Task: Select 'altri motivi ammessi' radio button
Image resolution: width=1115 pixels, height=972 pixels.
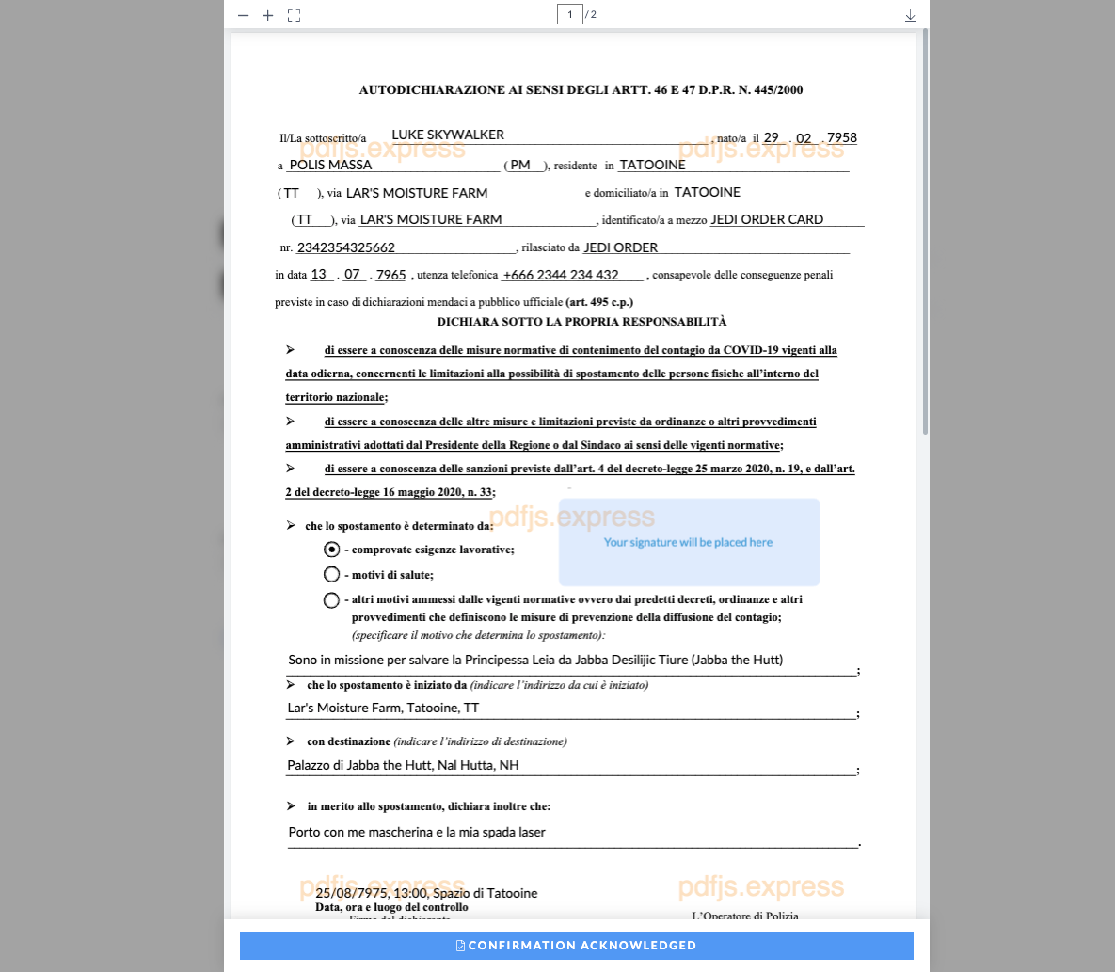Action: tap(331, 600)
